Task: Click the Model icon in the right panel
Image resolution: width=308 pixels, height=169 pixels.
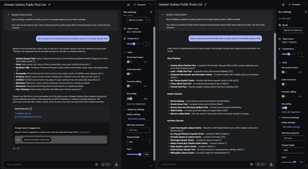Action: tap(280, 25)
